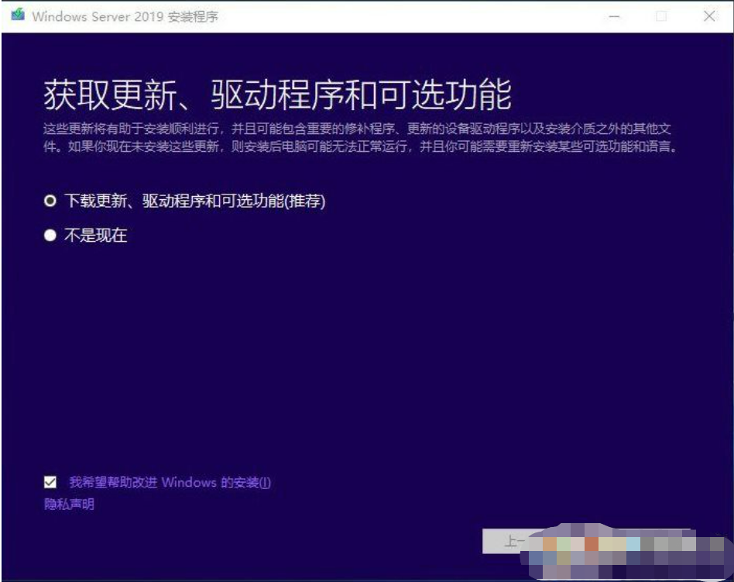Click the title bar text Windows Server 2019 安装程序

click(x=125, y=17)
